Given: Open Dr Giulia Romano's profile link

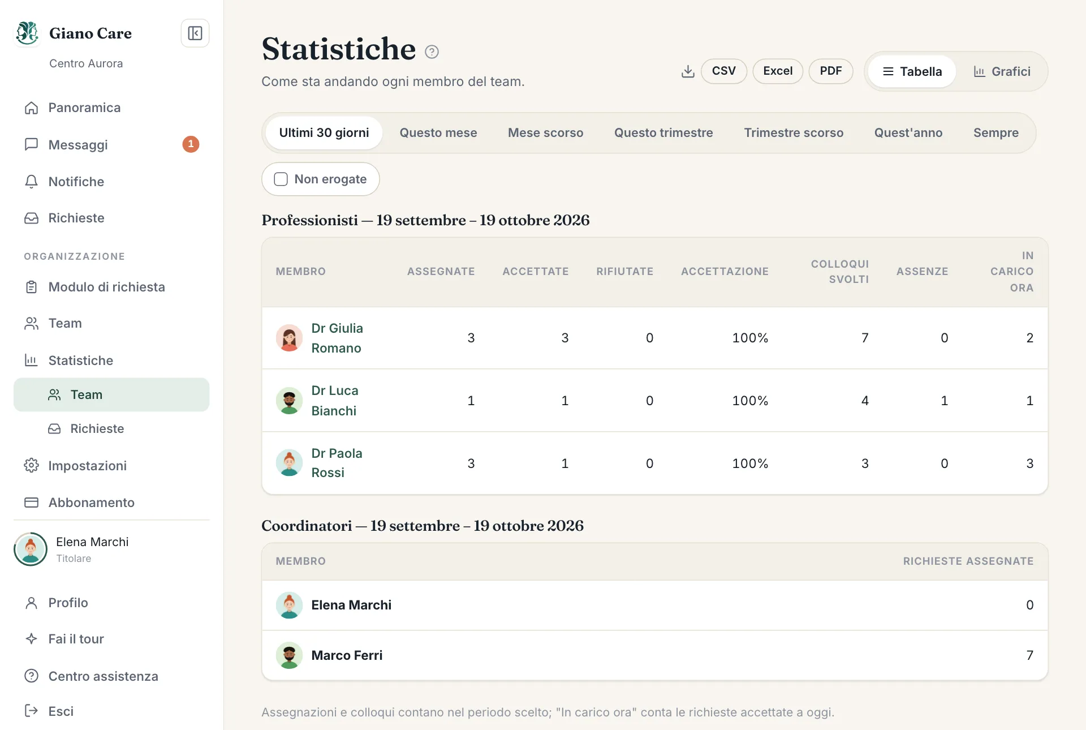Looking at the screenshot, I should tap(337, 338).
